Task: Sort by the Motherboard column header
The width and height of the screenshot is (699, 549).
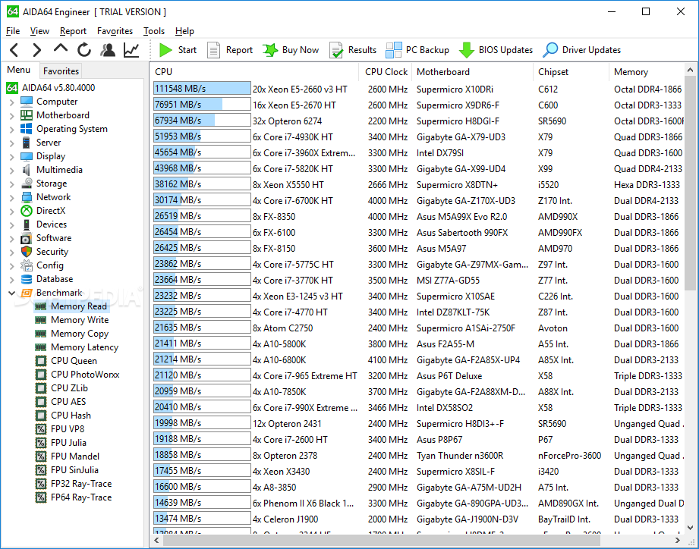Action: (x=473, y=72)
